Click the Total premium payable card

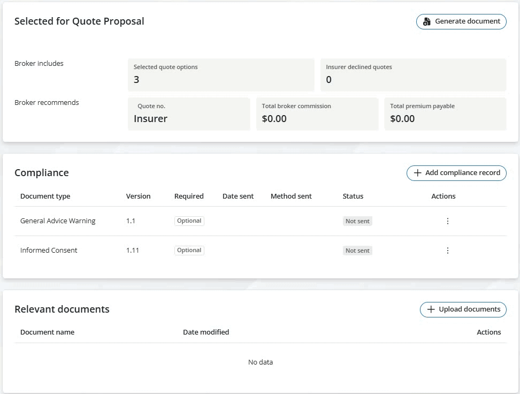coord(445,114)
